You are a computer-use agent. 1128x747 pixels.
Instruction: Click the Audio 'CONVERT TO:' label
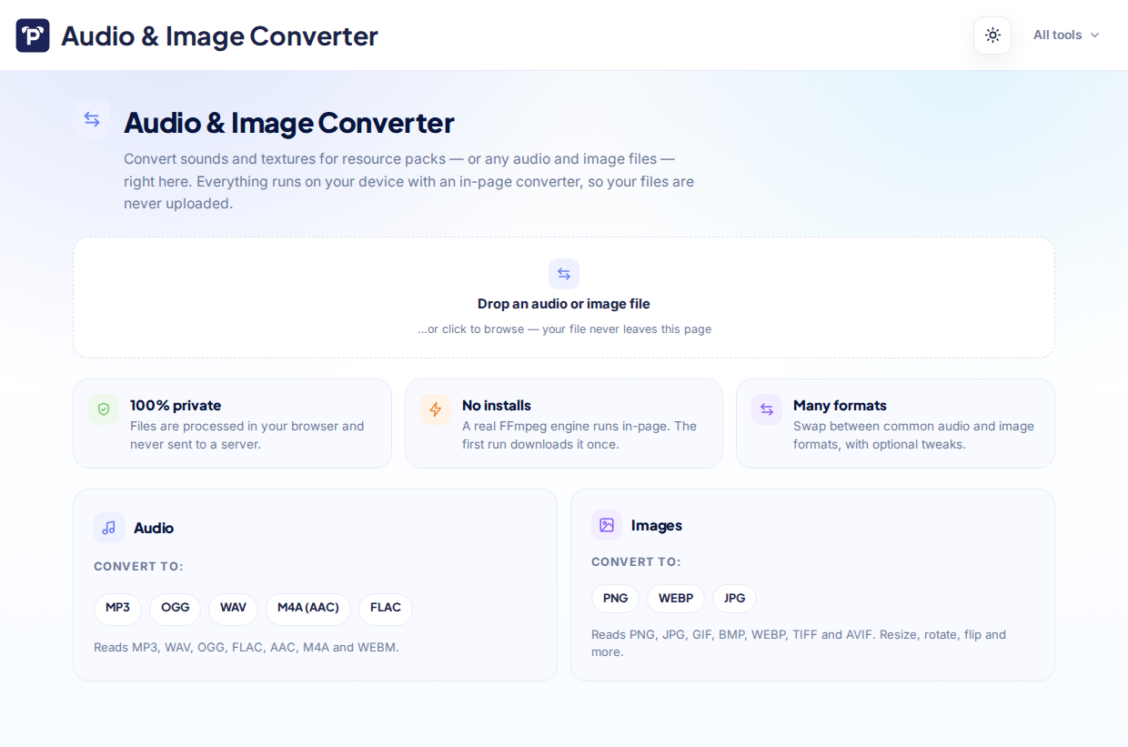click(x=138, y=567)
